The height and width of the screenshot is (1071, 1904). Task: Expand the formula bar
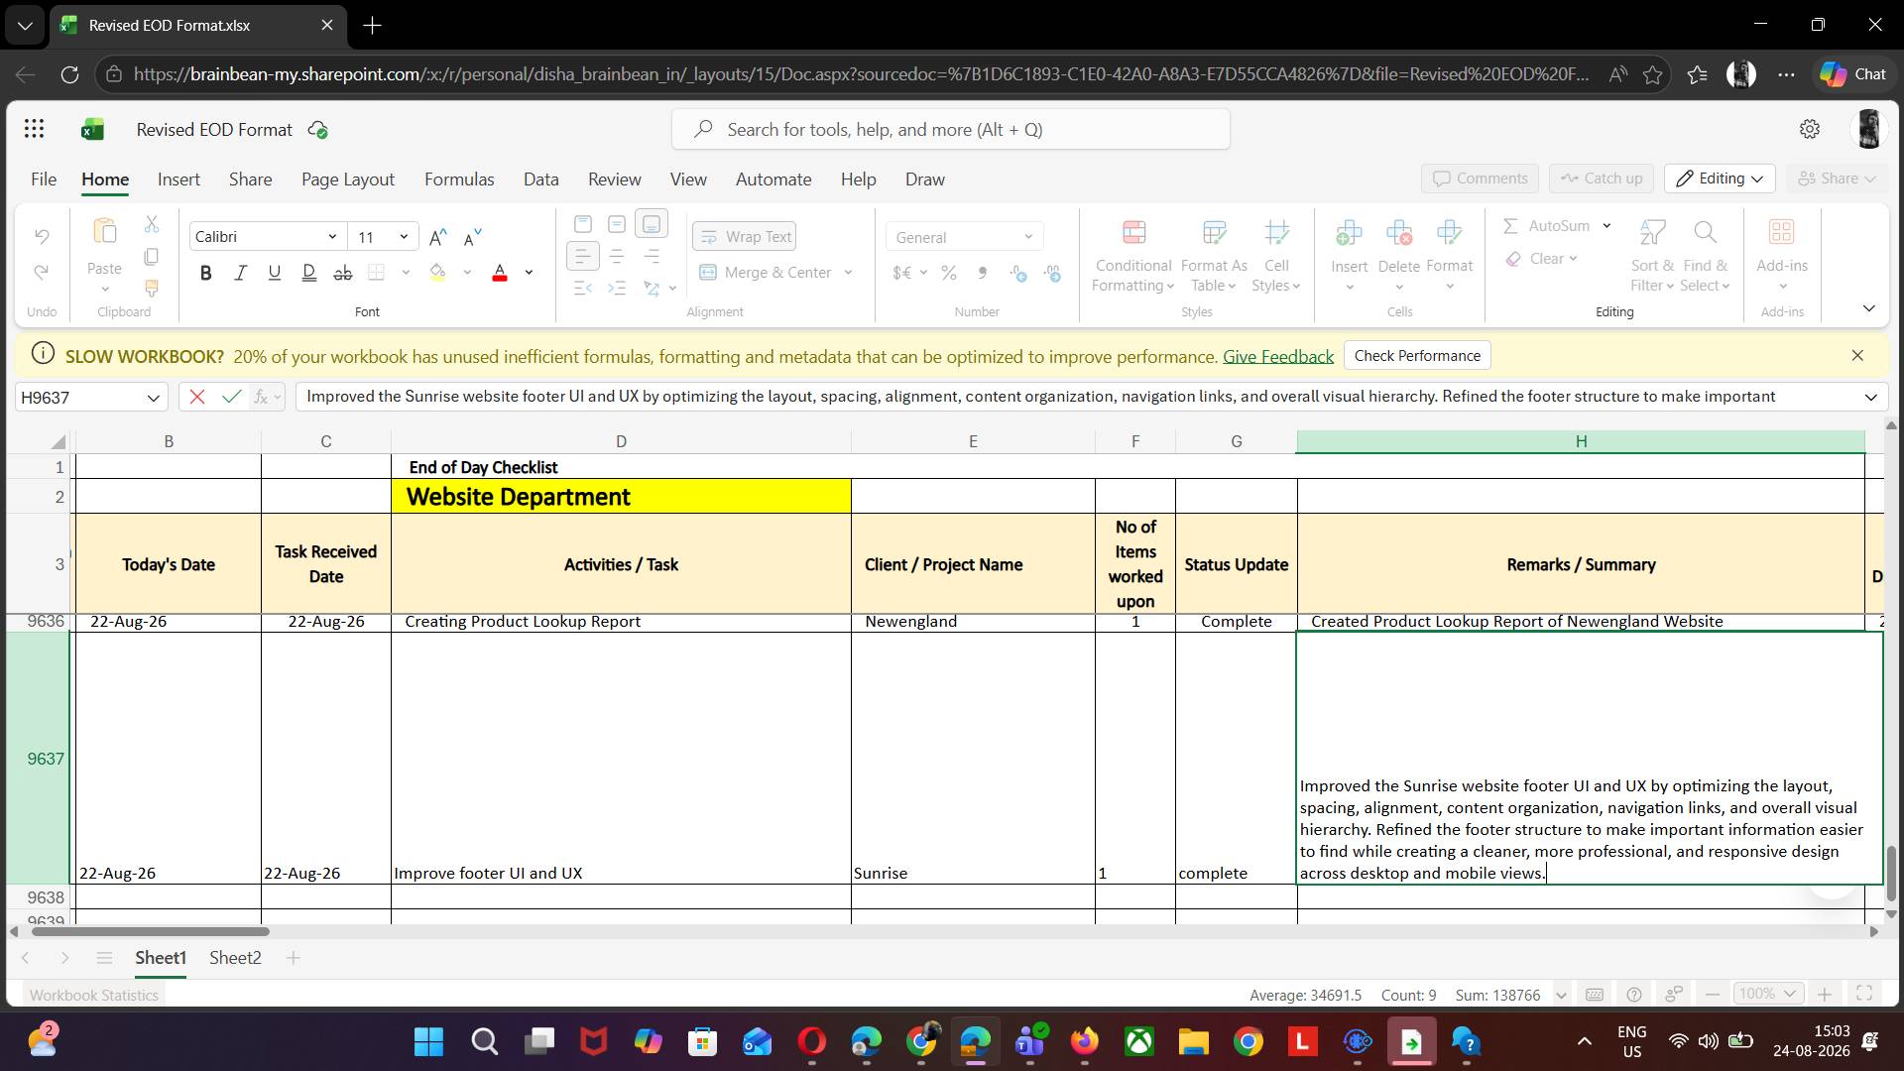click(x=1870, y=397)
